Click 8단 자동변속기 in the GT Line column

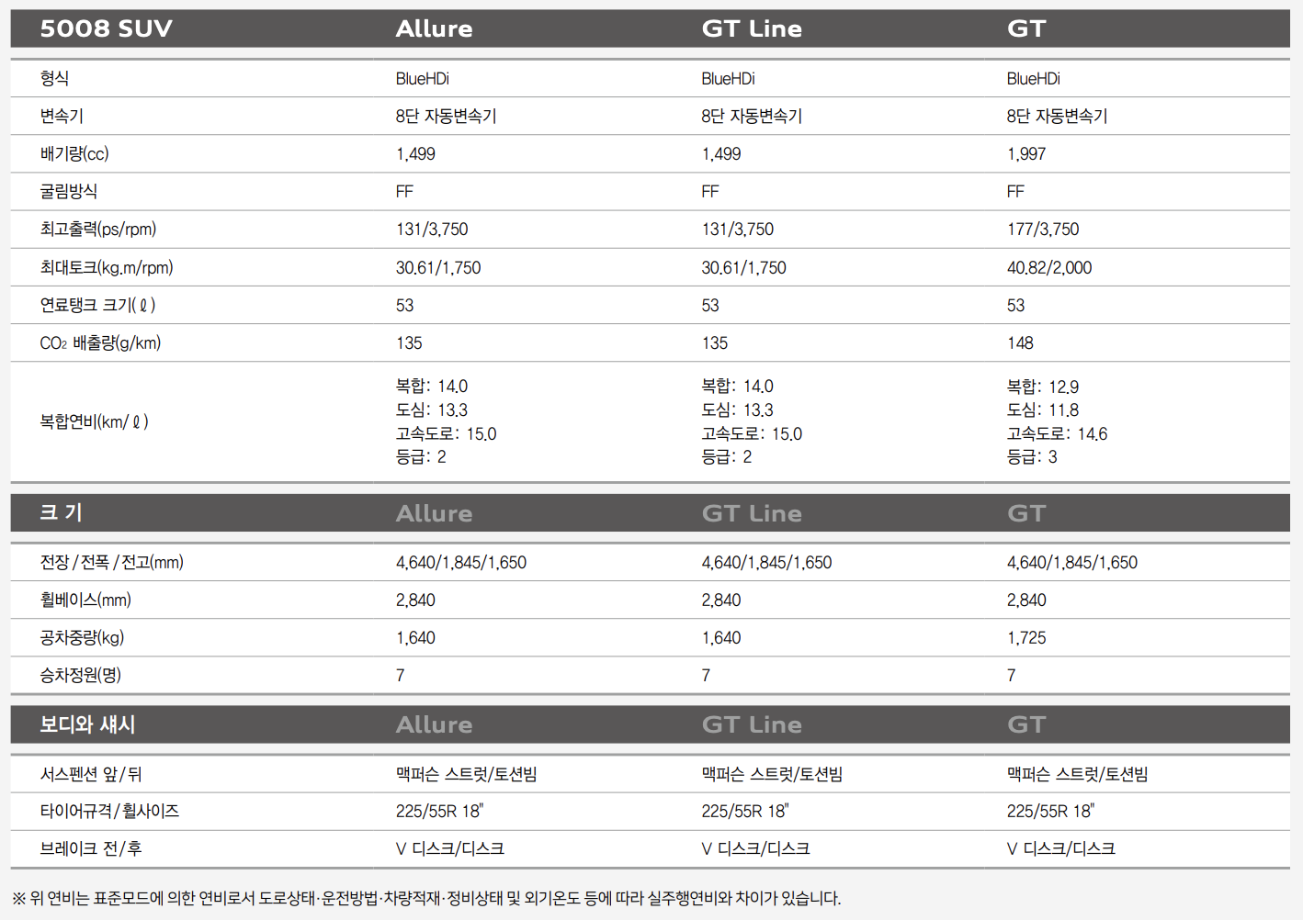(752, 116)
